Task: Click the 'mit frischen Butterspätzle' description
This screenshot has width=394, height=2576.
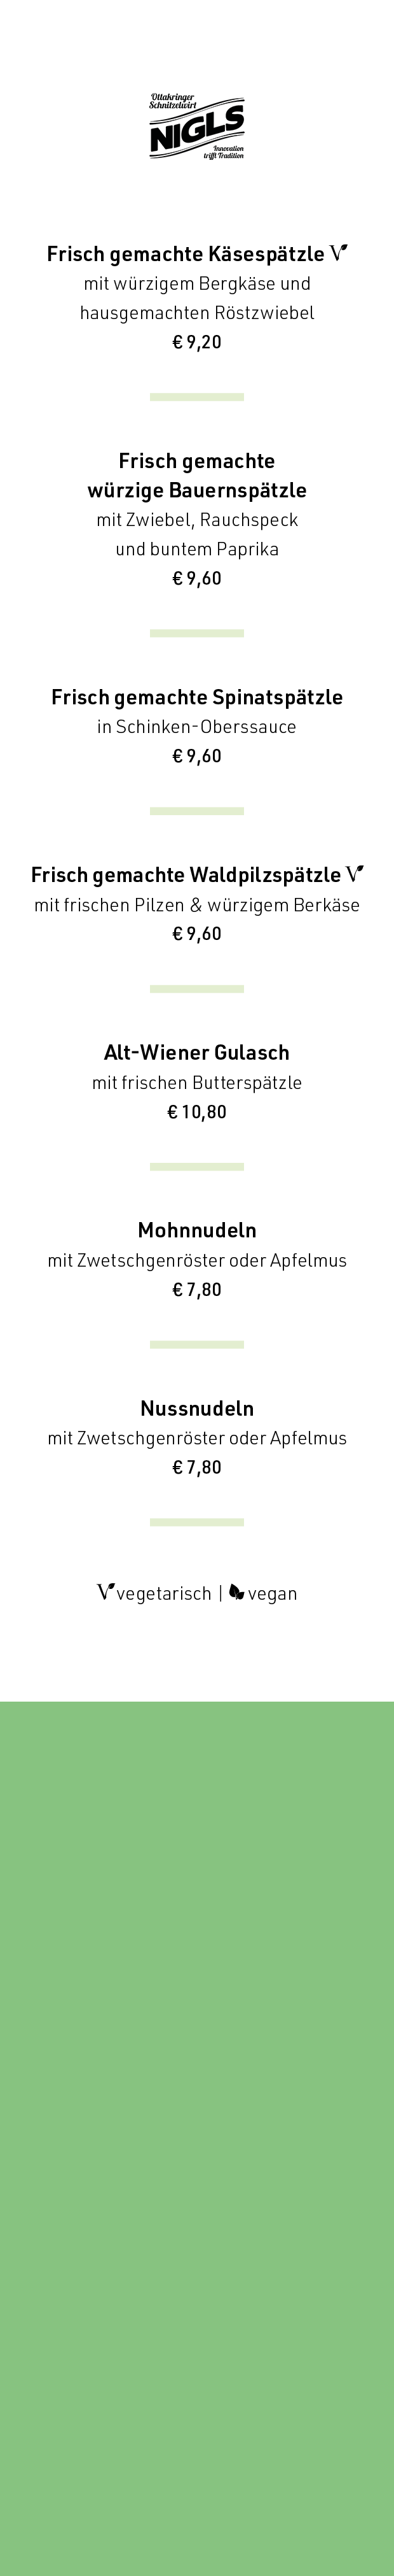Action: point(196,1082)
